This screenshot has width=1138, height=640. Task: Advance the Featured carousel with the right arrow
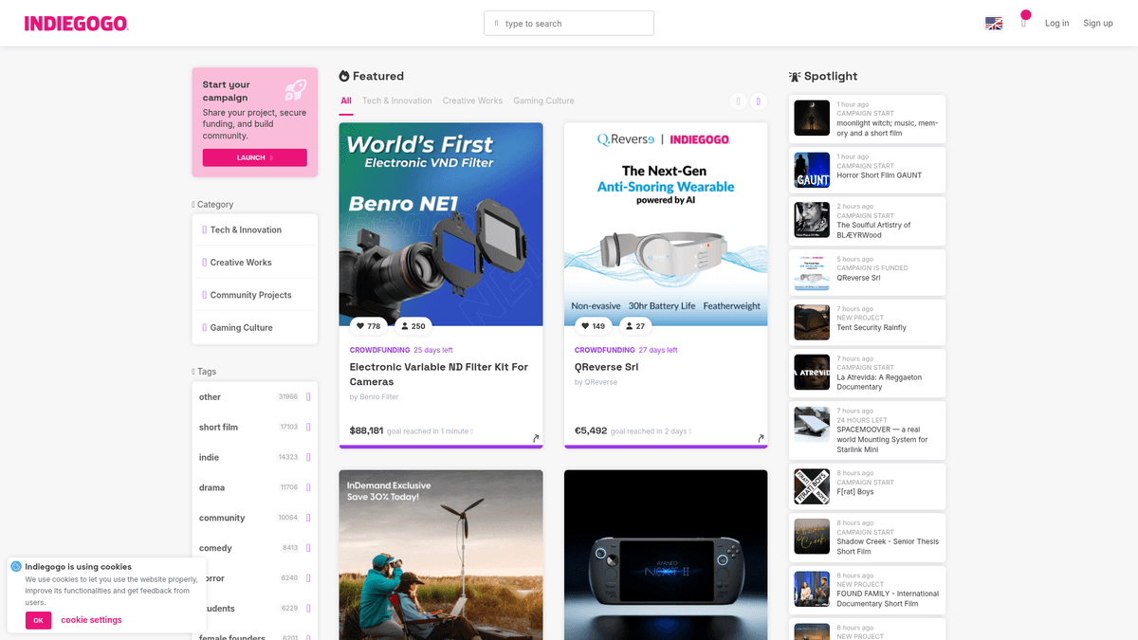tap(758, 101)
